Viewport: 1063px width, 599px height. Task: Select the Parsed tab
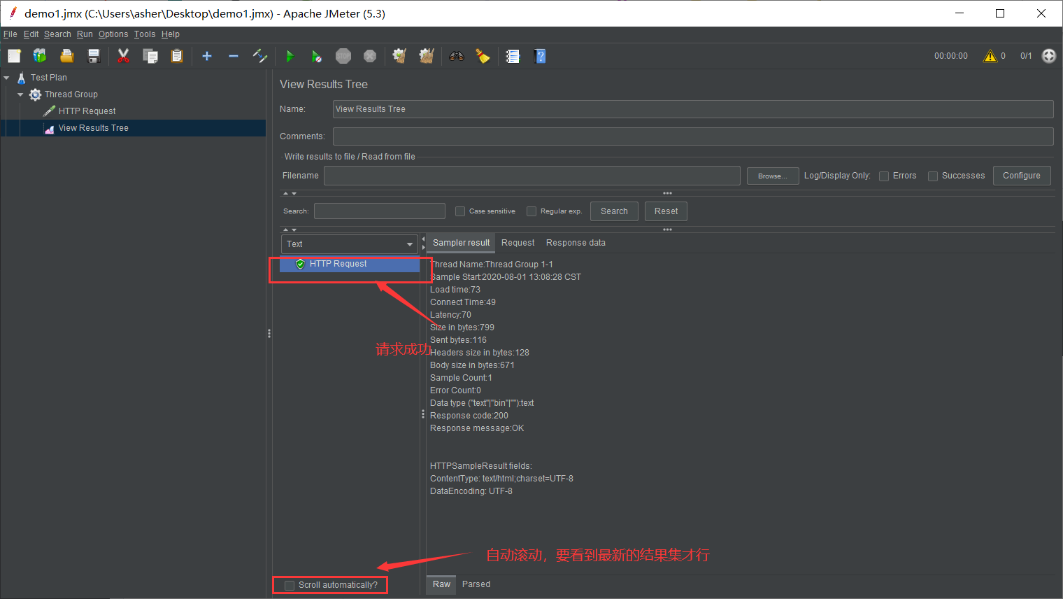(476, 584)
